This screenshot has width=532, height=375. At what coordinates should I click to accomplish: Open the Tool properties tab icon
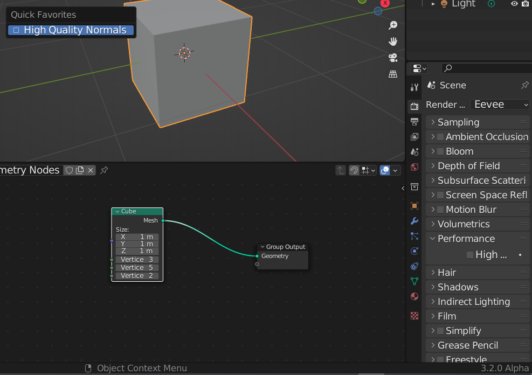pos(414,87)
